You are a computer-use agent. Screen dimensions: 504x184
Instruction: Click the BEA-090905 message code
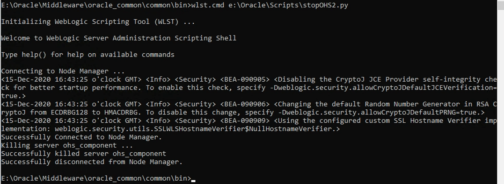[x=245, y=79]
